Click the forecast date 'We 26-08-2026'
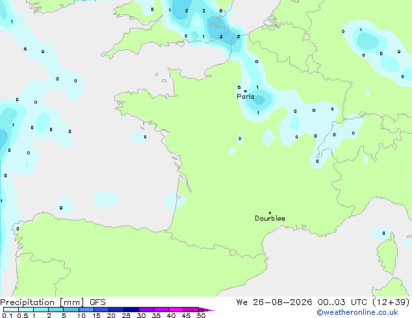The width and height of the screenshot is (412, 318). pos(274,302)
